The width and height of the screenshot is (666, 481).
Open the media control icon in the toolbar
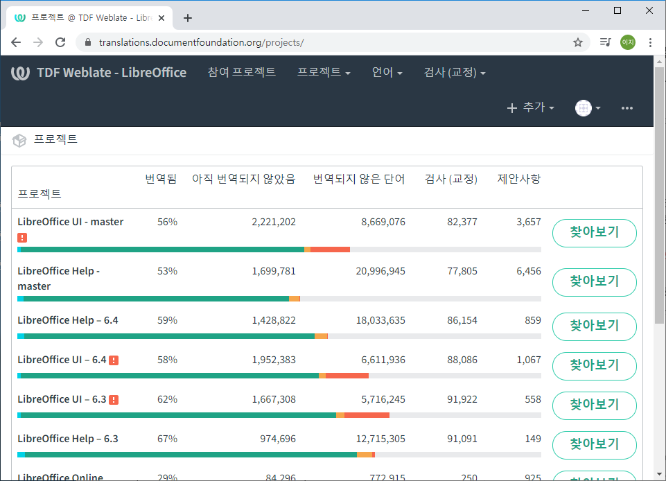(605, 42)
